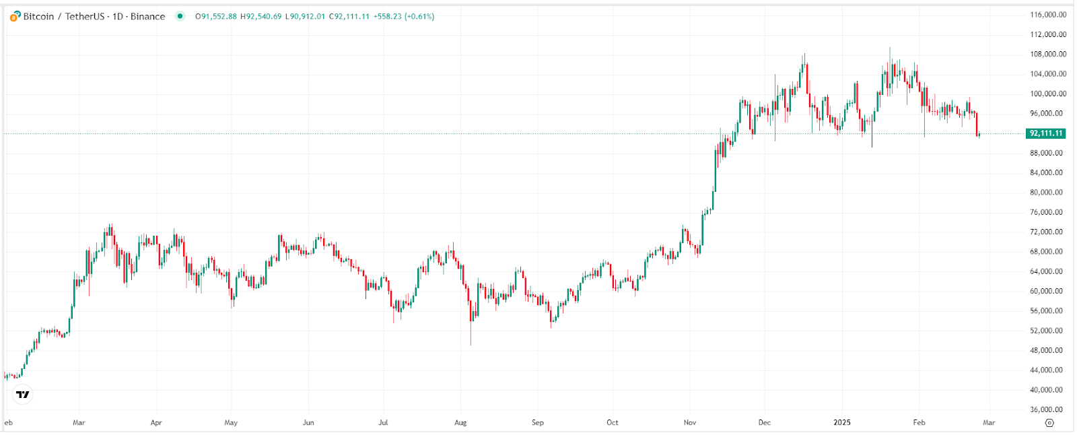
Task: Click the Nov label on the time axis
Action: pyautogui.click(x=690, y=423)
